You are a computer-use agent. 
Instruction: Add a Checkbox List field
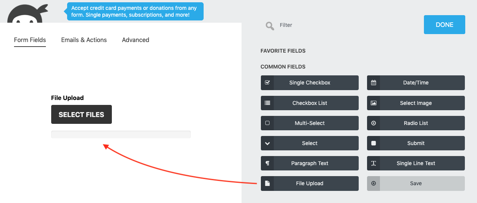click(310, 103)
